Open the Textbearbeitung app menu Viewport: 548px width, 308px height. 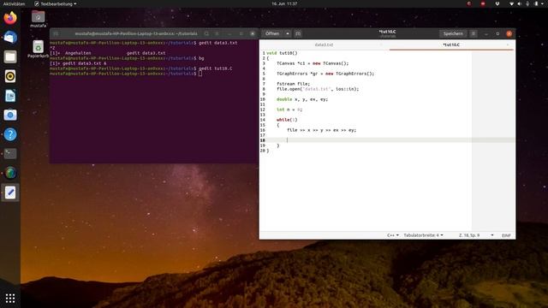click(x=56, y=3)
